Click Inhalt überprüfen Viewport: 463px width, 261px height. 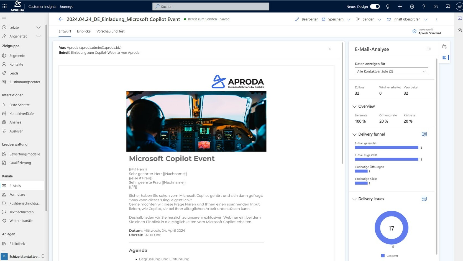(x=406, y=19)
